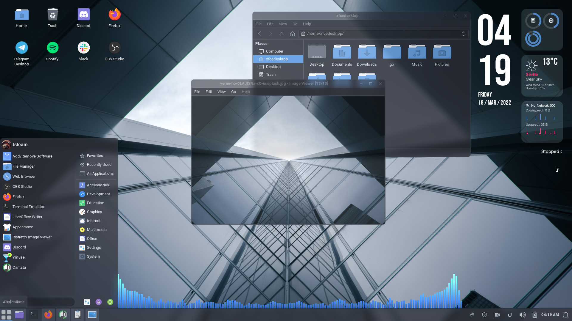Launch OBS Studio desktop shortcut

[x=114, y=51]
